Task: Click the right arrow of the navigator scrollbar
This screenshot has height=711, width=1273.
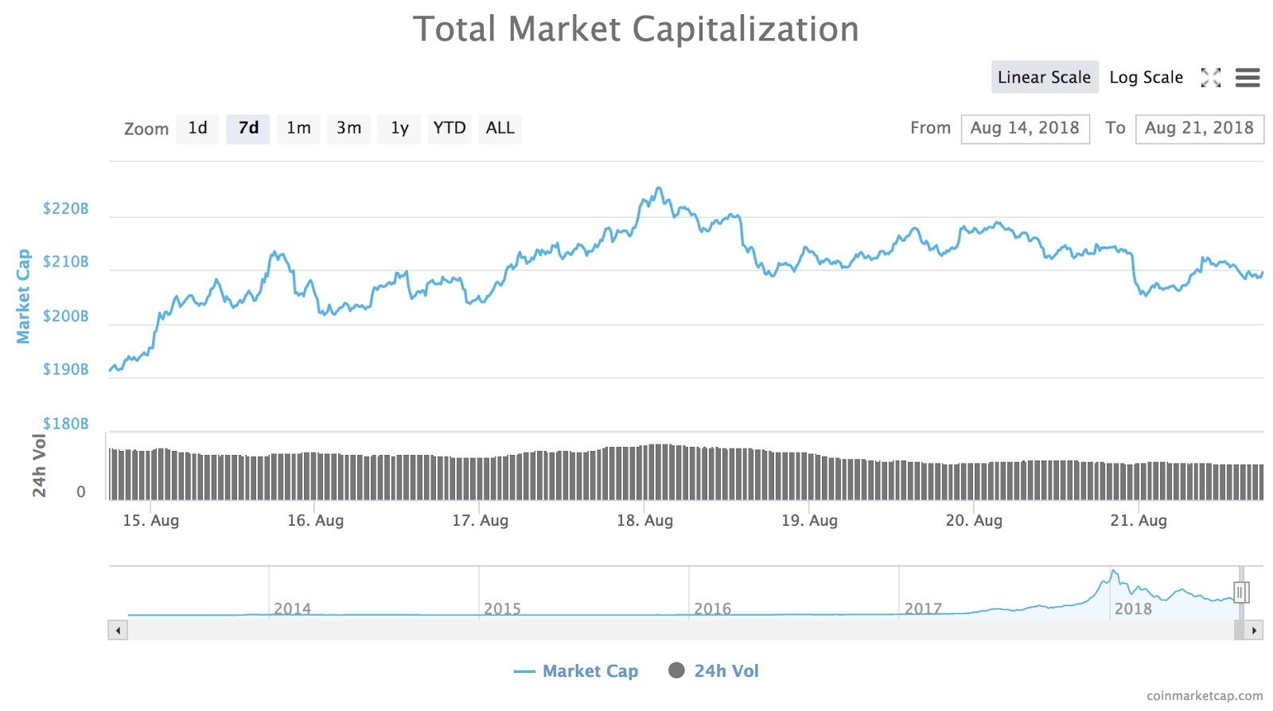Action: tap(1254, 630)
